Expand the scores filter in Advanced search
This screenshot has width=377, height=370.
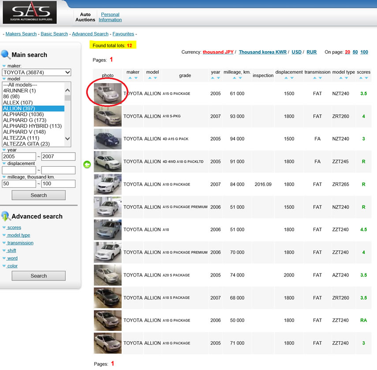coord(14,228)
